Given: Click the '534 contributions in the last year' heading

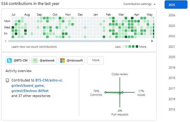Looking at the screenshot, I should click(x=30, y=4).
